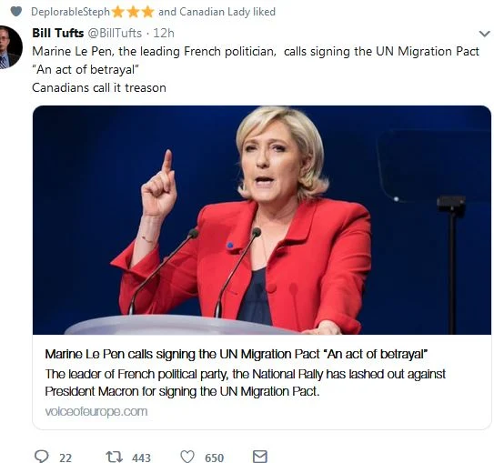Retweet this post using the retweet icon
Viewport: 494px width, 463px height.
point(114,457)
